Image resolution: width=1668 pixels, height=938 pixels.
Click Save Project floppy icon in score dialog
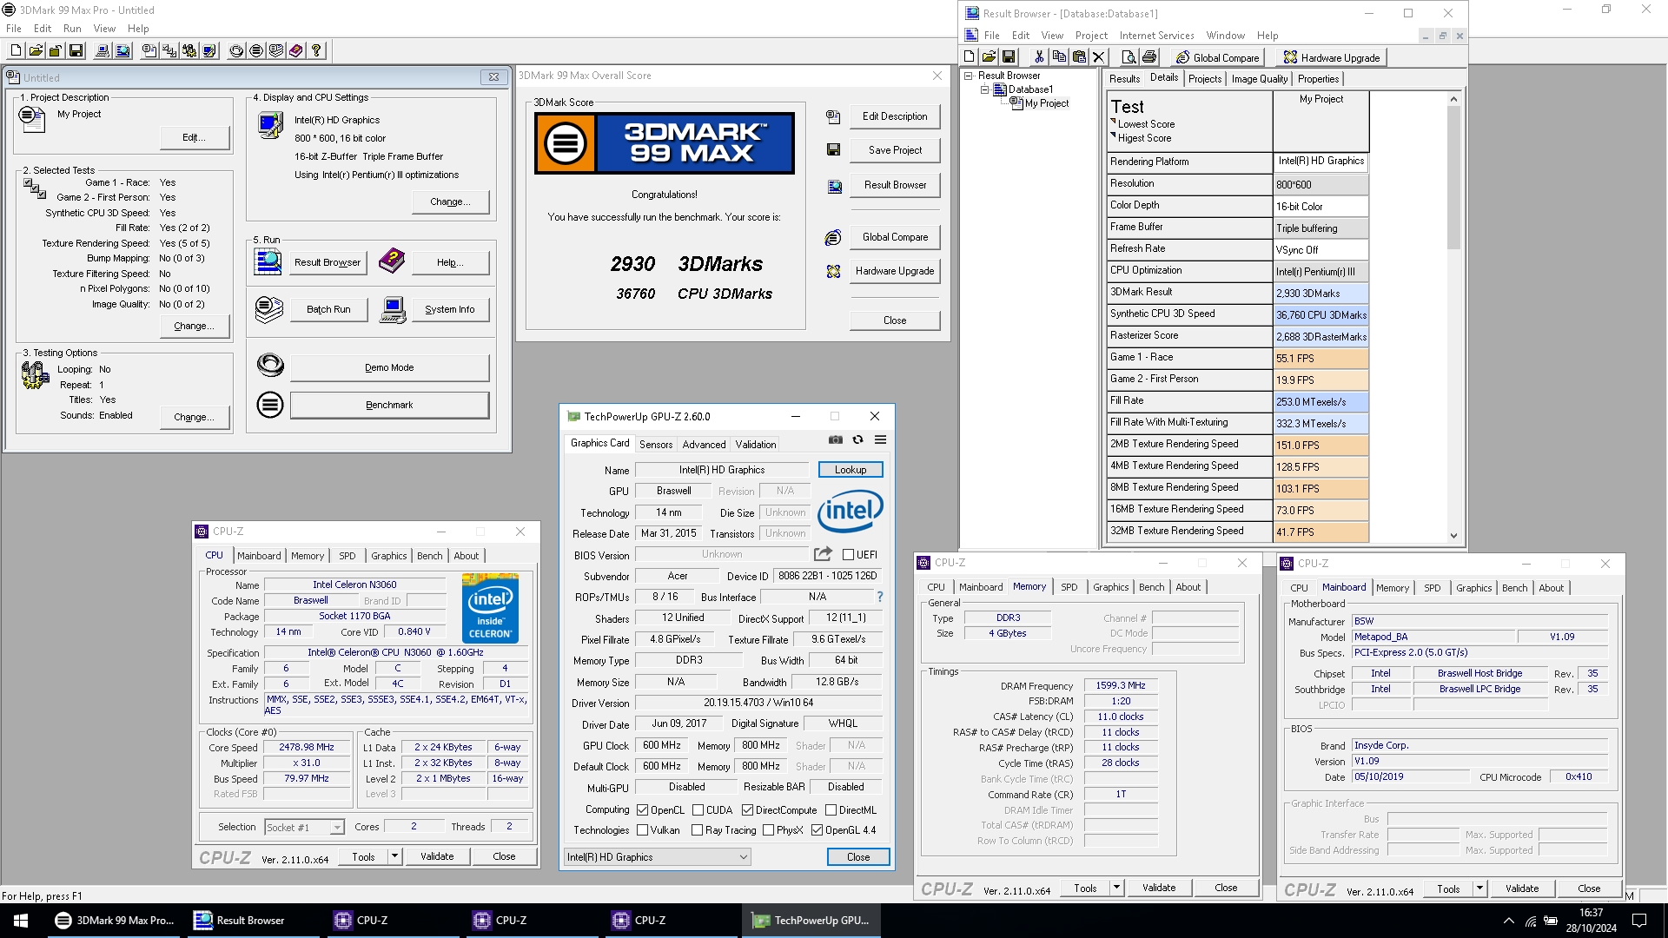[833, 150]
